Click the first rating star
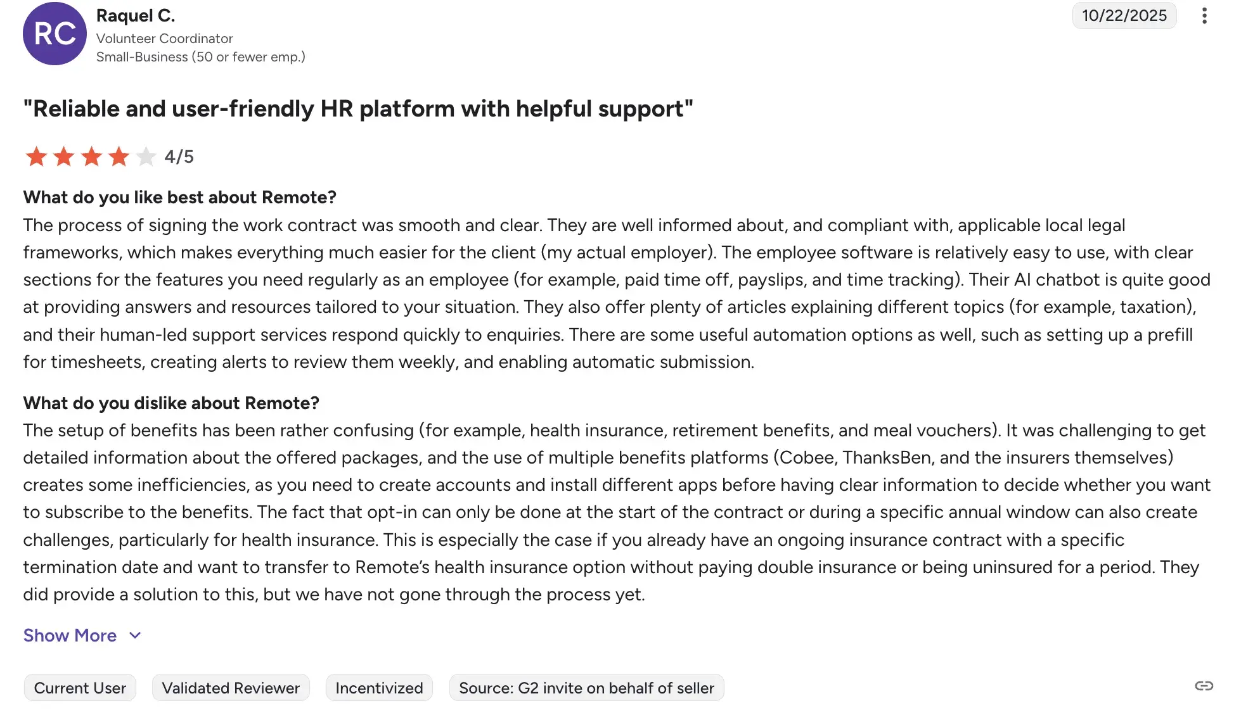1241x727 pixels. (36, 156)
